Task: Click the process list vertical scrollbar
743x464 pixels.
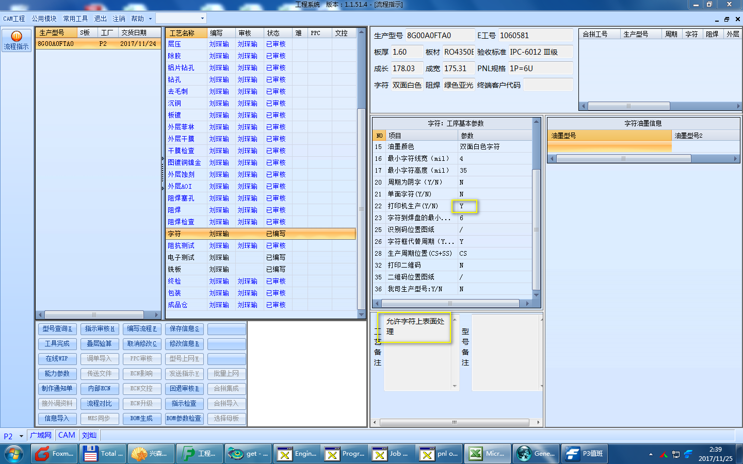Action: [x=361, y=174]
